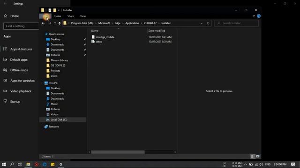Click 91.0.864.67 breadcrumb segment
Viewport: 300px width, 168px height.
150,23
